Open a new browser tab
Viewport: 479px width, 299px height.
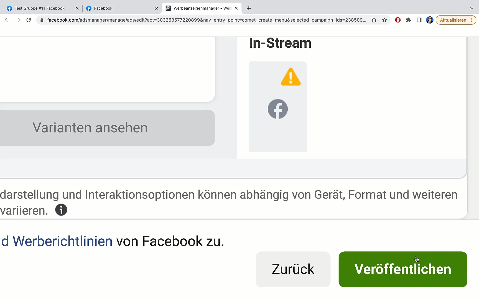[x=249, y=8]
